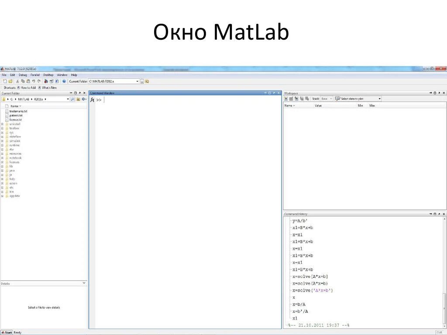Collapse the Details panel chevron
Screen dimensions: 447x335
click(x=84, y=283)
